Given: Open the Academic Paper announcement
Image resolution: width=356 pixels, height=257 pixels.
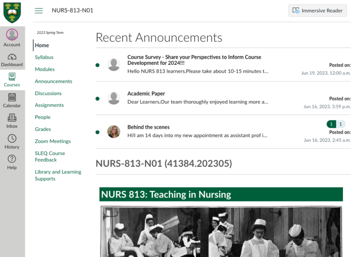Looking at the screenshot, I should click(146, 94).
